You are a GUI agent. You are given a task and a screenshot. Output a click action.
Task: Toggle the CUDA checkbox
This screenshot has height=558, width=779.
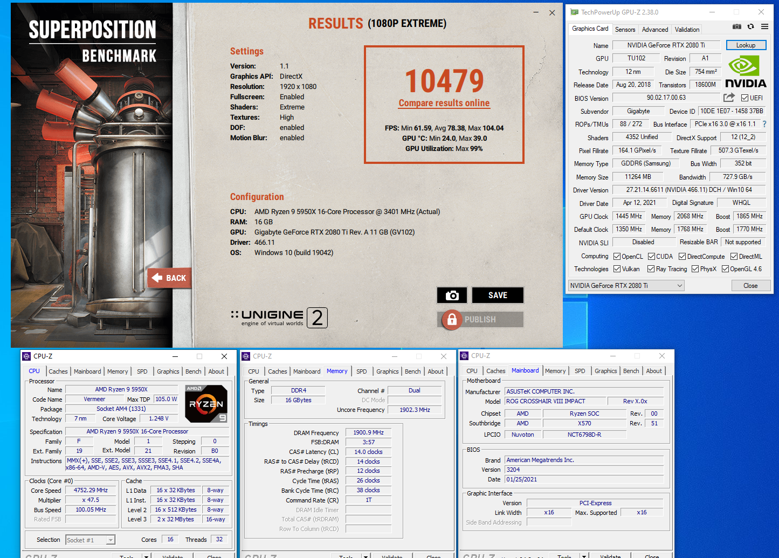pos(651,256)
